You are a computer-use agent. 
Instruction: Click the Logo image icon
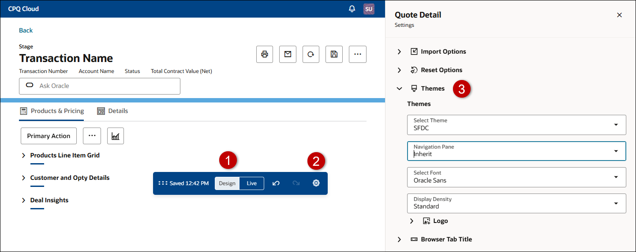(426, 221)
